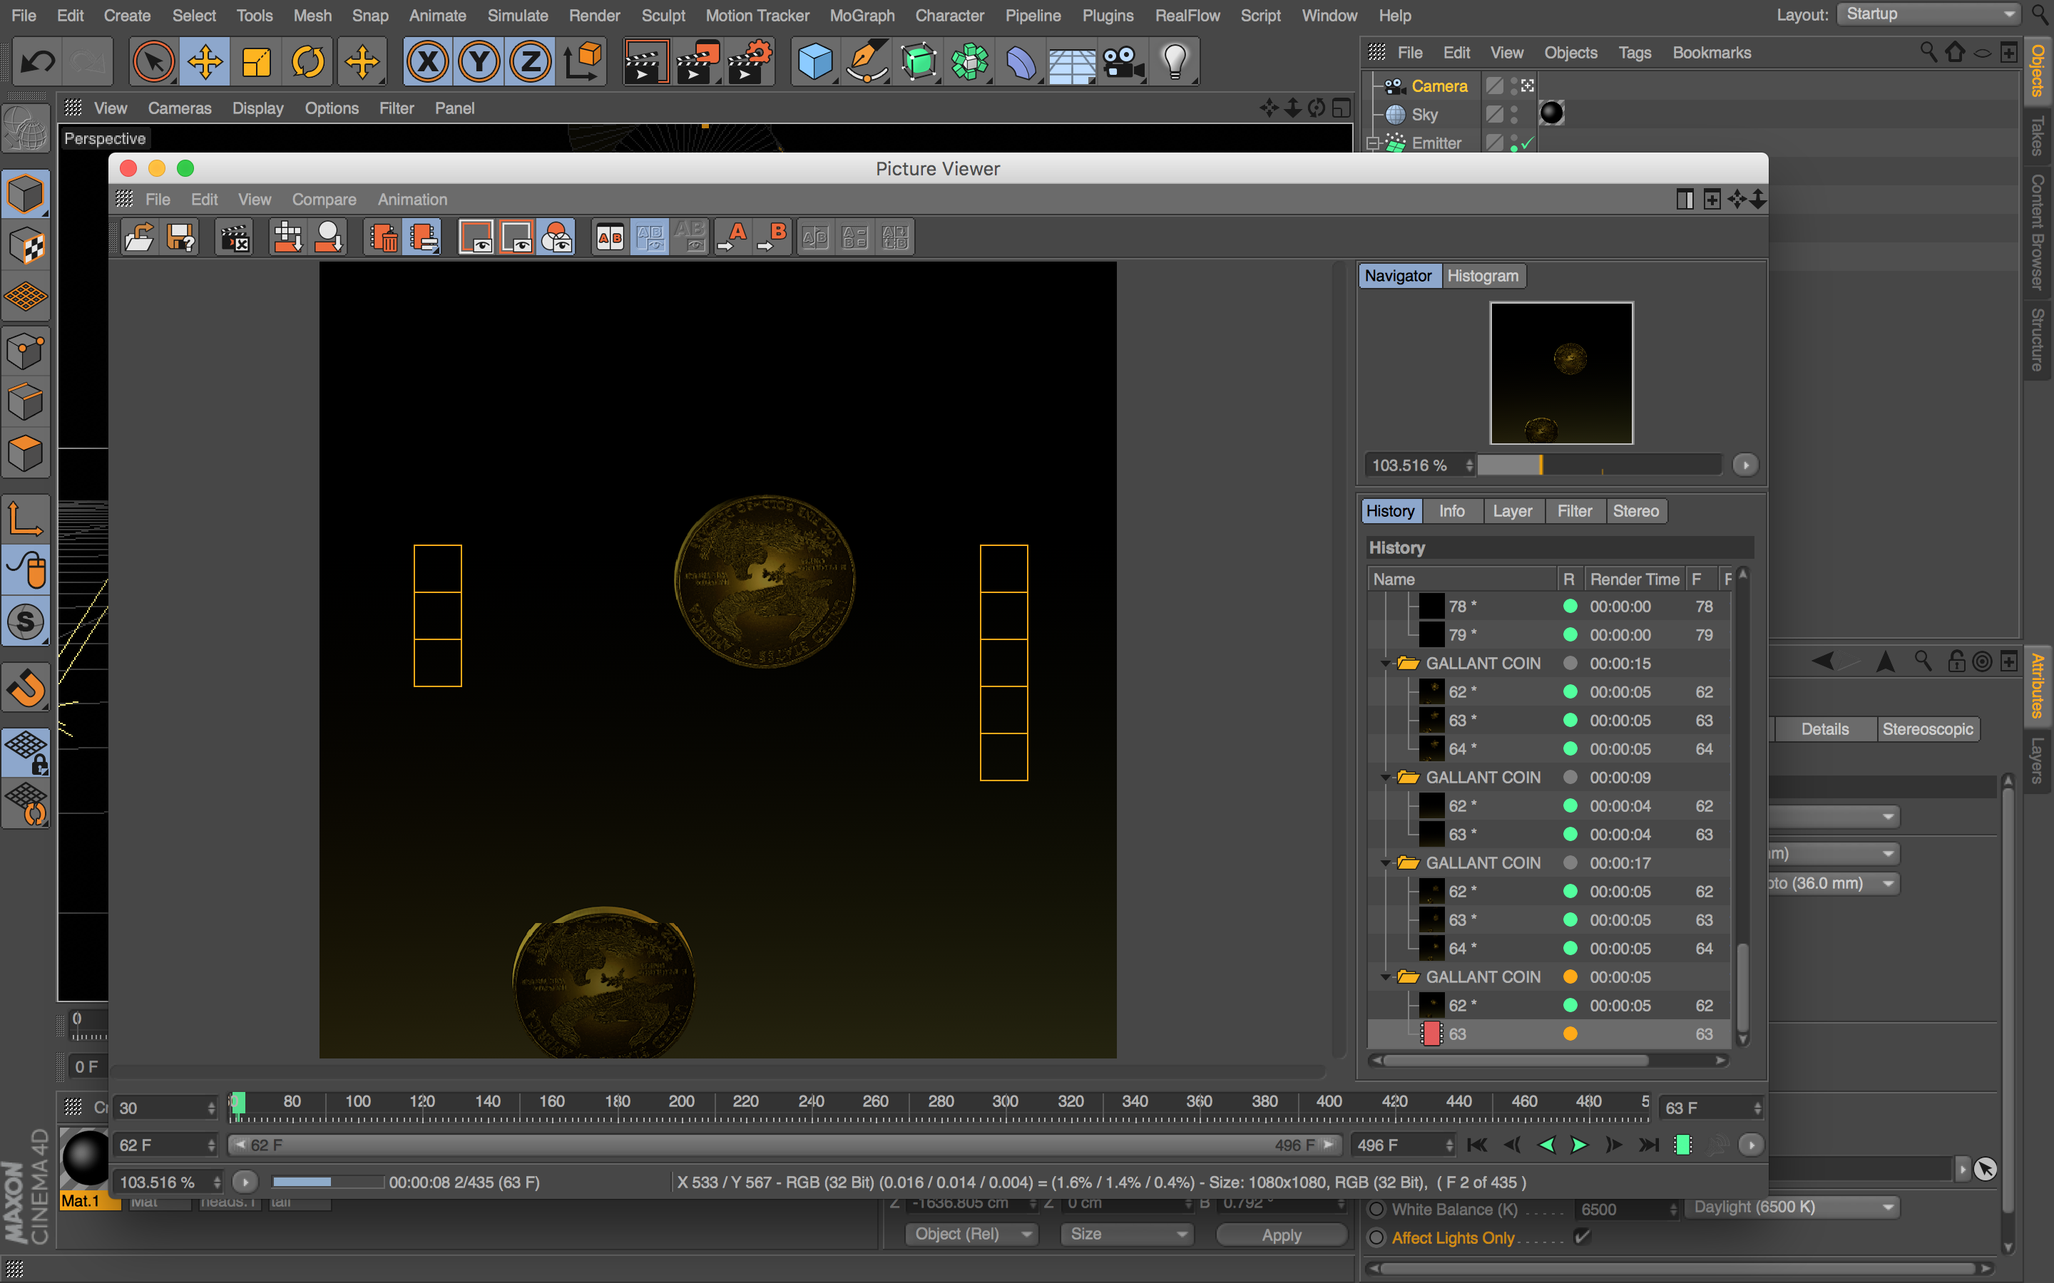Toggle AB comparison mode icon
Viewport: 2054px width, 1283px height.
(x=609, y=237)
